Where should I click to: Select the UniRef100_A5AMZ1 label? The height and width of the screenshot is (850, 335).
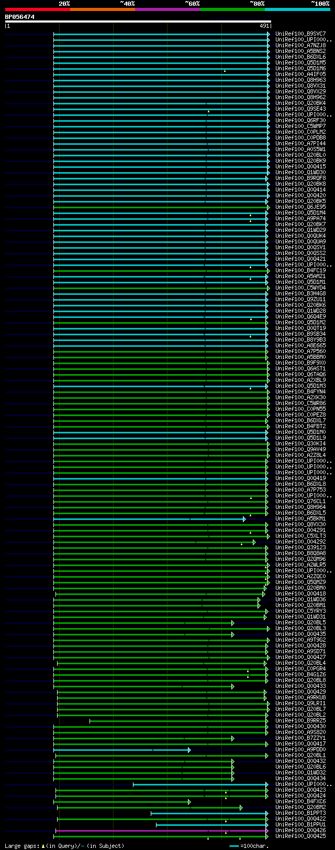300,277
